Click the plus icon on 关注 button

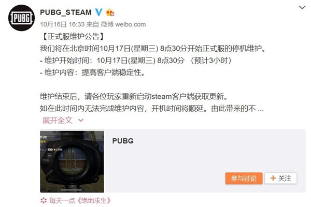(273, 178)
